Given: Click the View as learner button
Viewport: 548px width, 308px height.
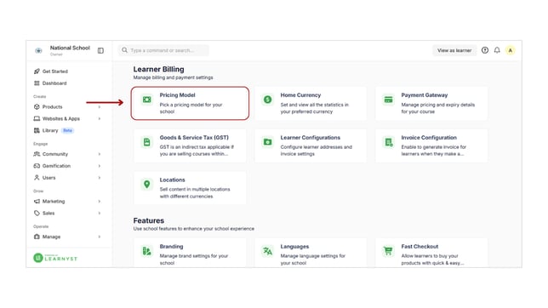Looking at the screenshot, I should (454, 50).
